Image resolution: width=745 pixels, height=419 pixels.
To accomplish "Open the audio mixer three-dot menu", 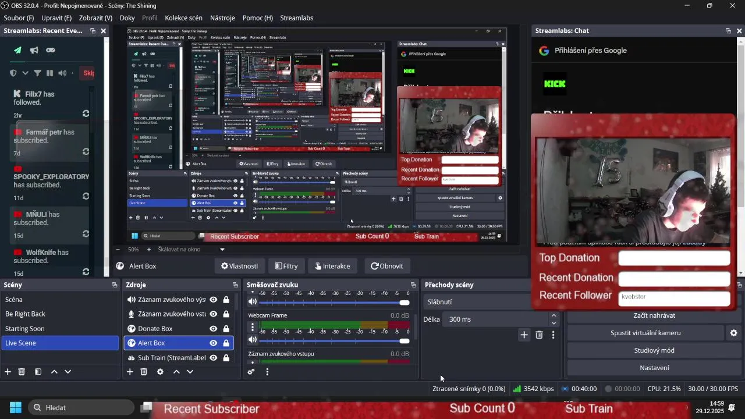I will tap(267, 371).
